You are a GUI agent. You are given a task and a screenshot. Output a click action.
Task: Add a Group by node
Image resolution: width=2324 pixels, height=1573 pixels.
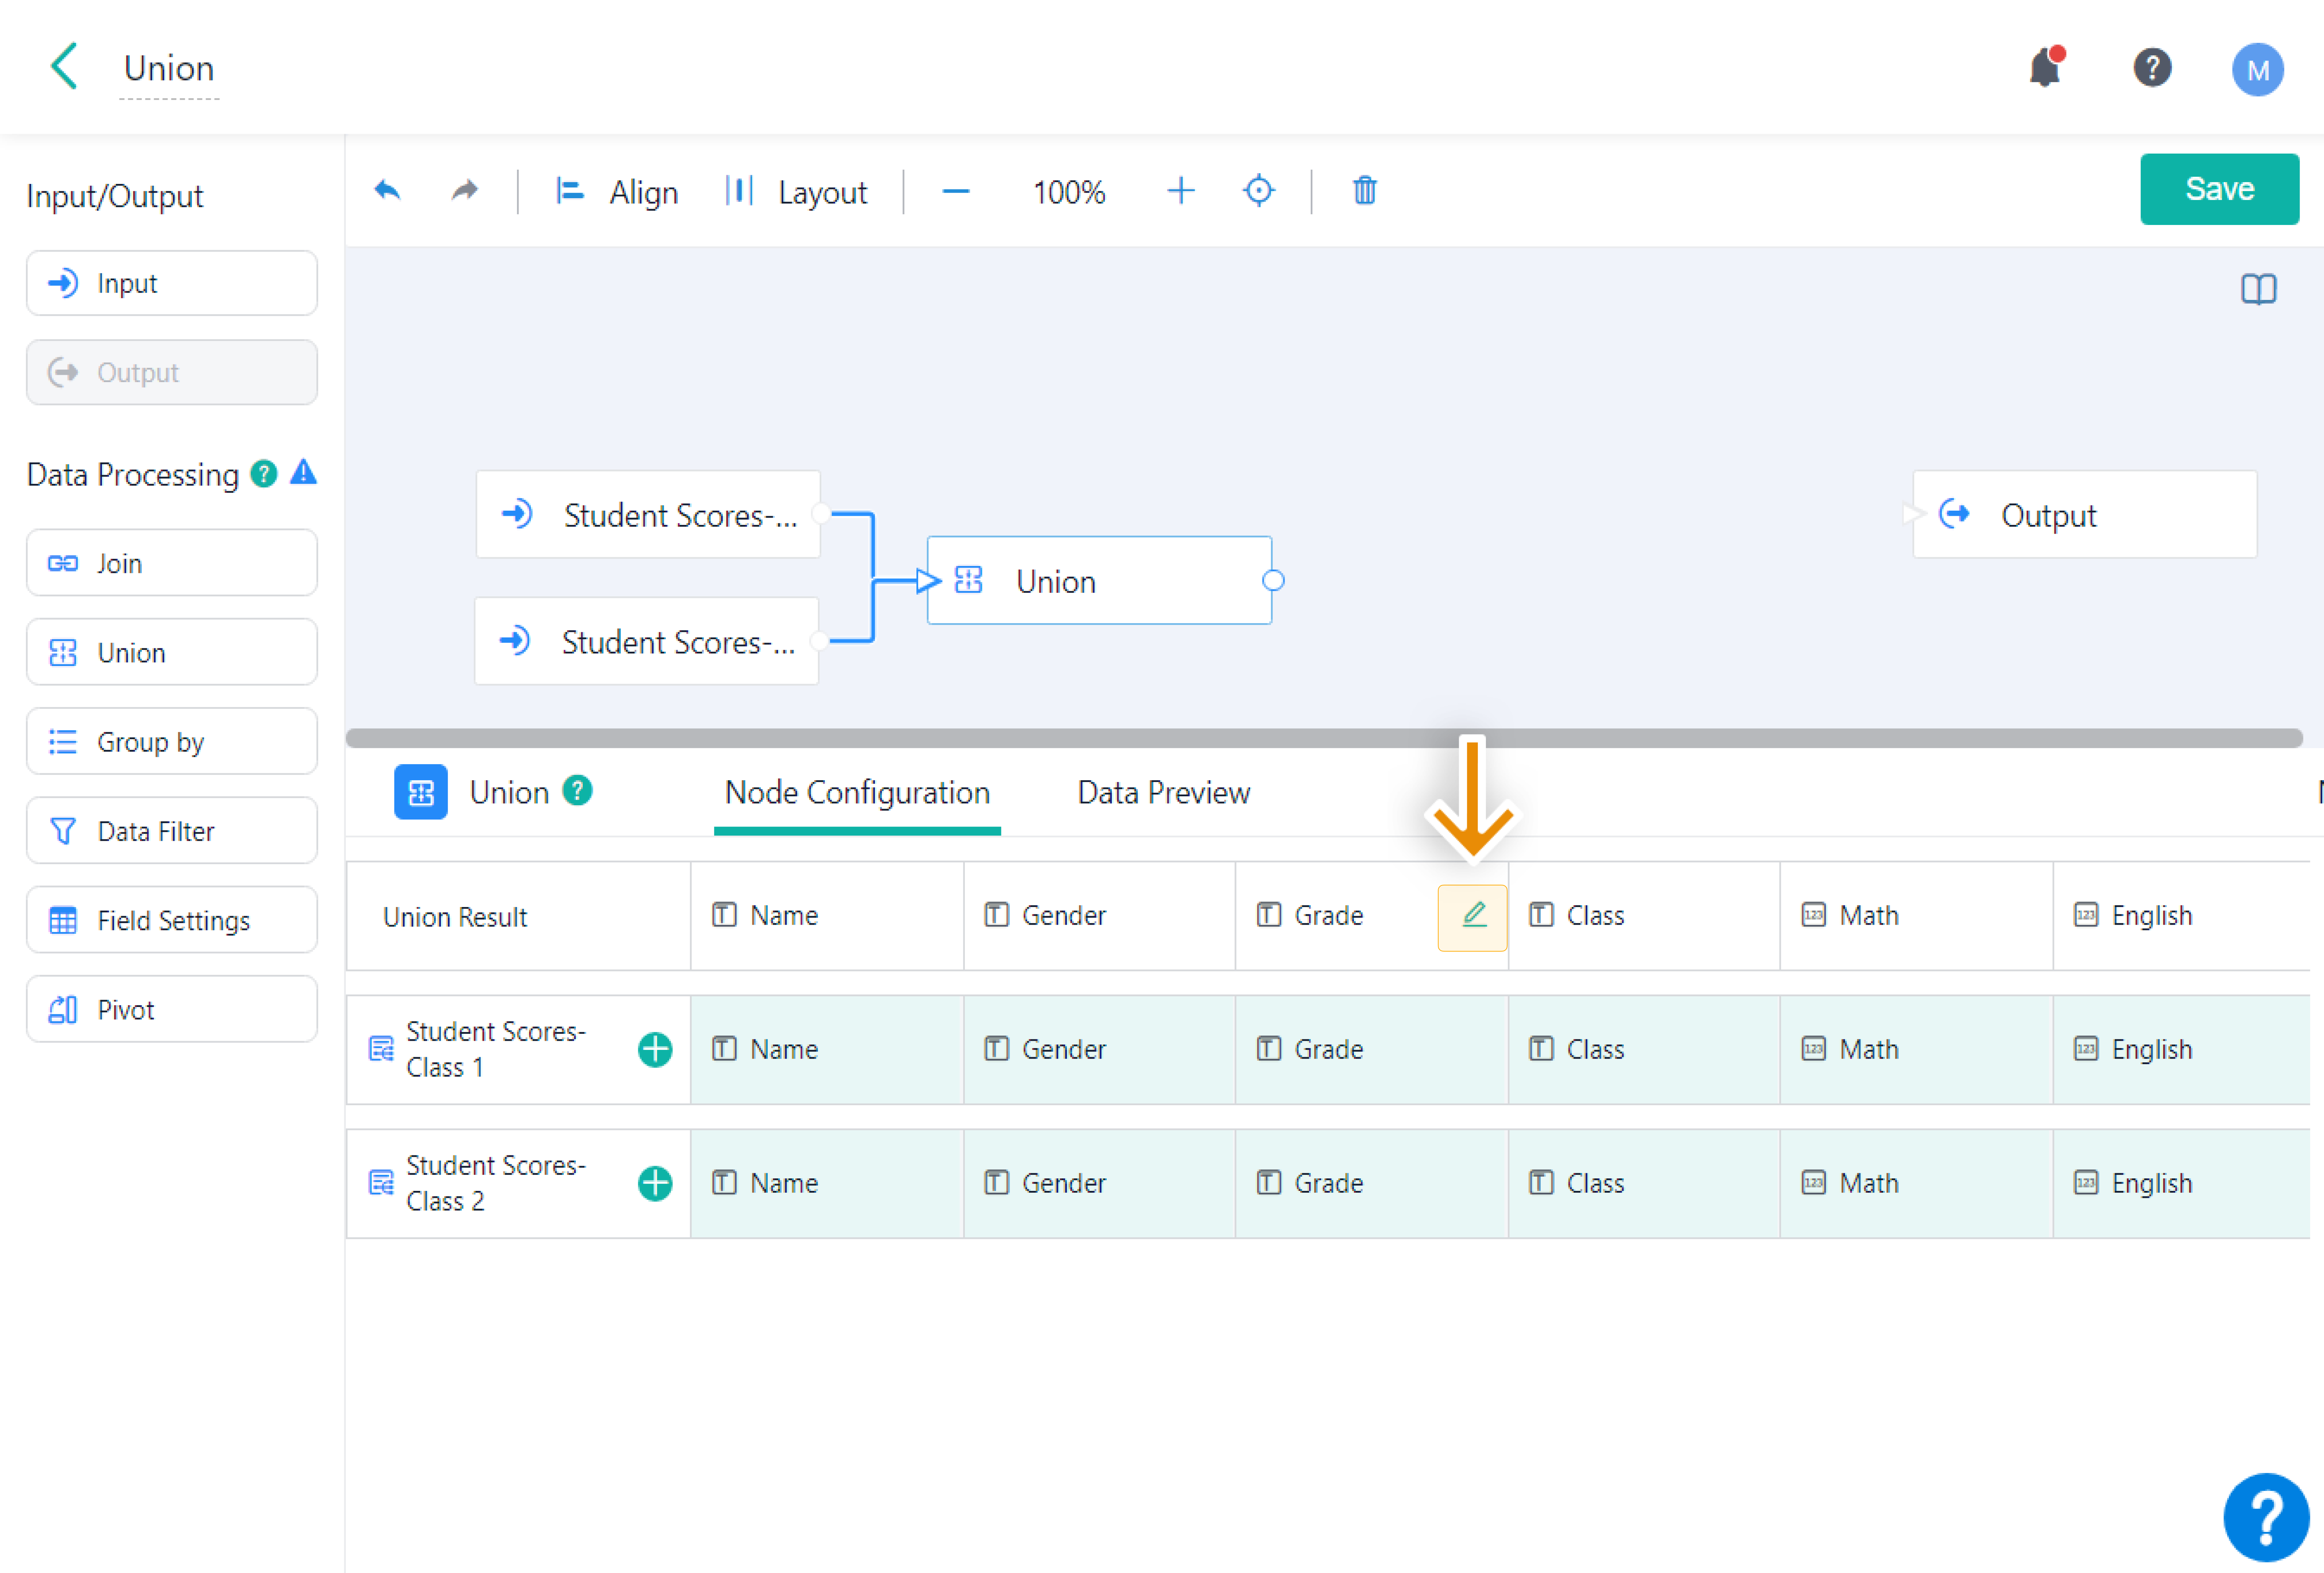pos(172,741)
